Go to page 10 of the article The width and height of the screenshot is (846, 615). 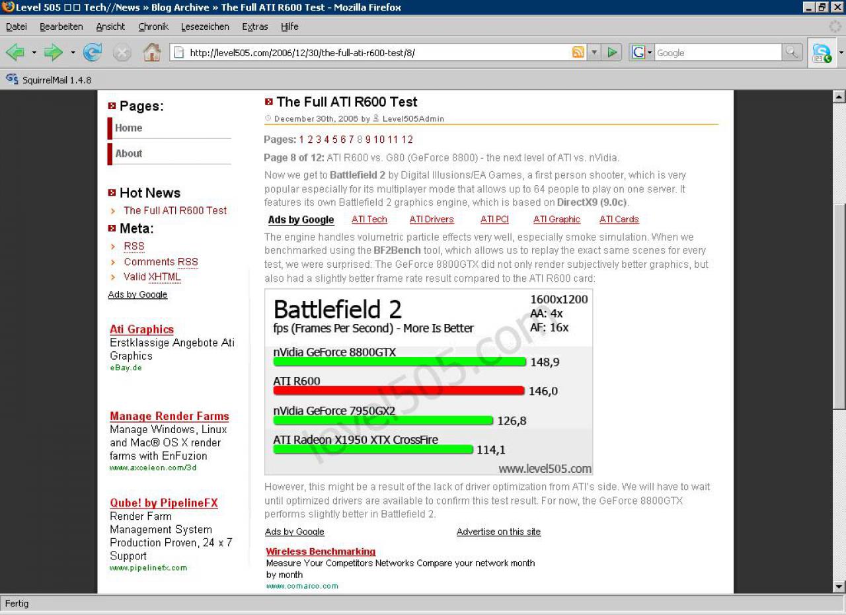click(379, 140)
